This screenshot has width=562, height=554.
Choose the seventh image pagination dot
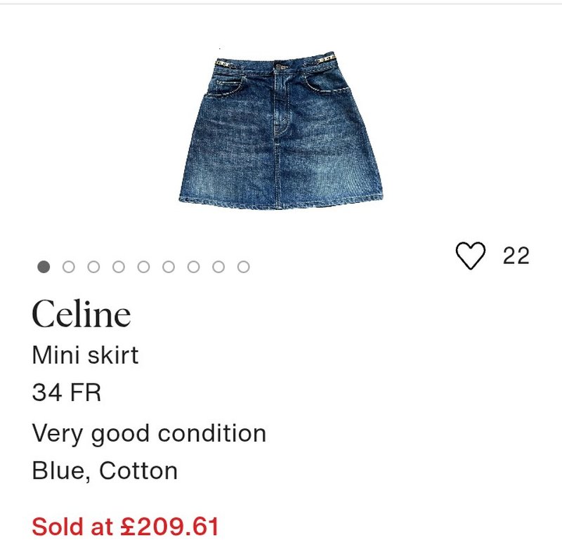tap(193, 267)
